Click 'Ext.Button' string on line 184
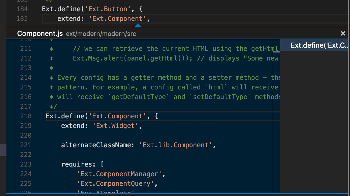350x196 pixels. [x=108, y=9]
